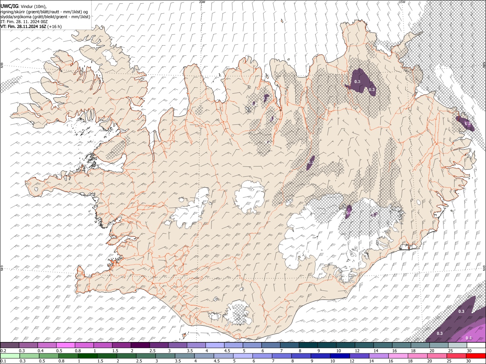Click the '15W' longitude label
The width and height of the screenshot is (486, 364).
402,2
